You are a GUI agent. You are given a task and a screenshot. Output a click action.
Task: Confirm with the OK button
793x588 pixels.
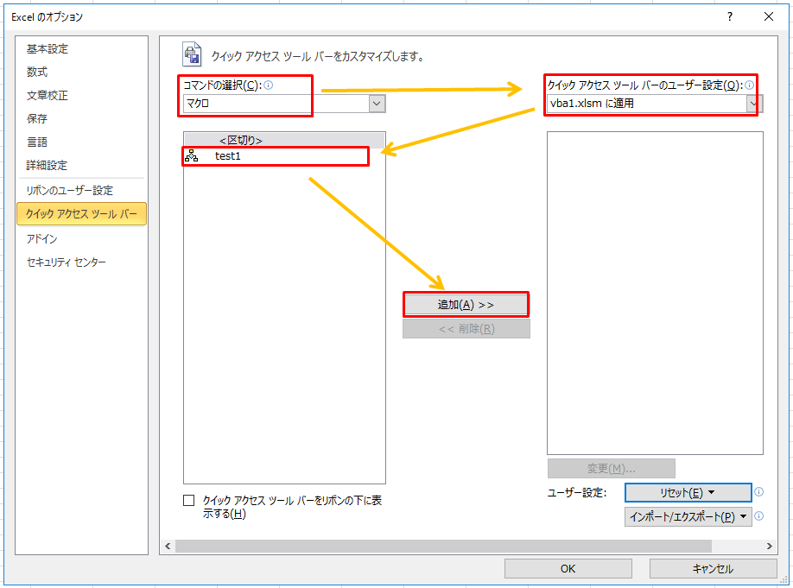[x=568, y=569]
